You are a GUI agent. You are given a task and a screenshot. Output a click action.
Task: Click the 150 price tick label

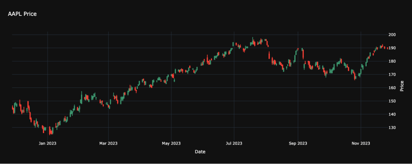(x=392, y=101)
